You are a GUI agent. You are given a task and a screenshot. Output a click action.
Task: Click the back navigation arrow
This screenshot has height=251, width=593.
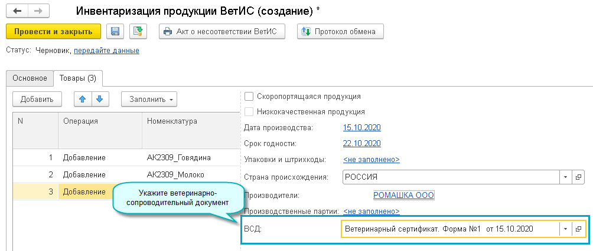17,11
